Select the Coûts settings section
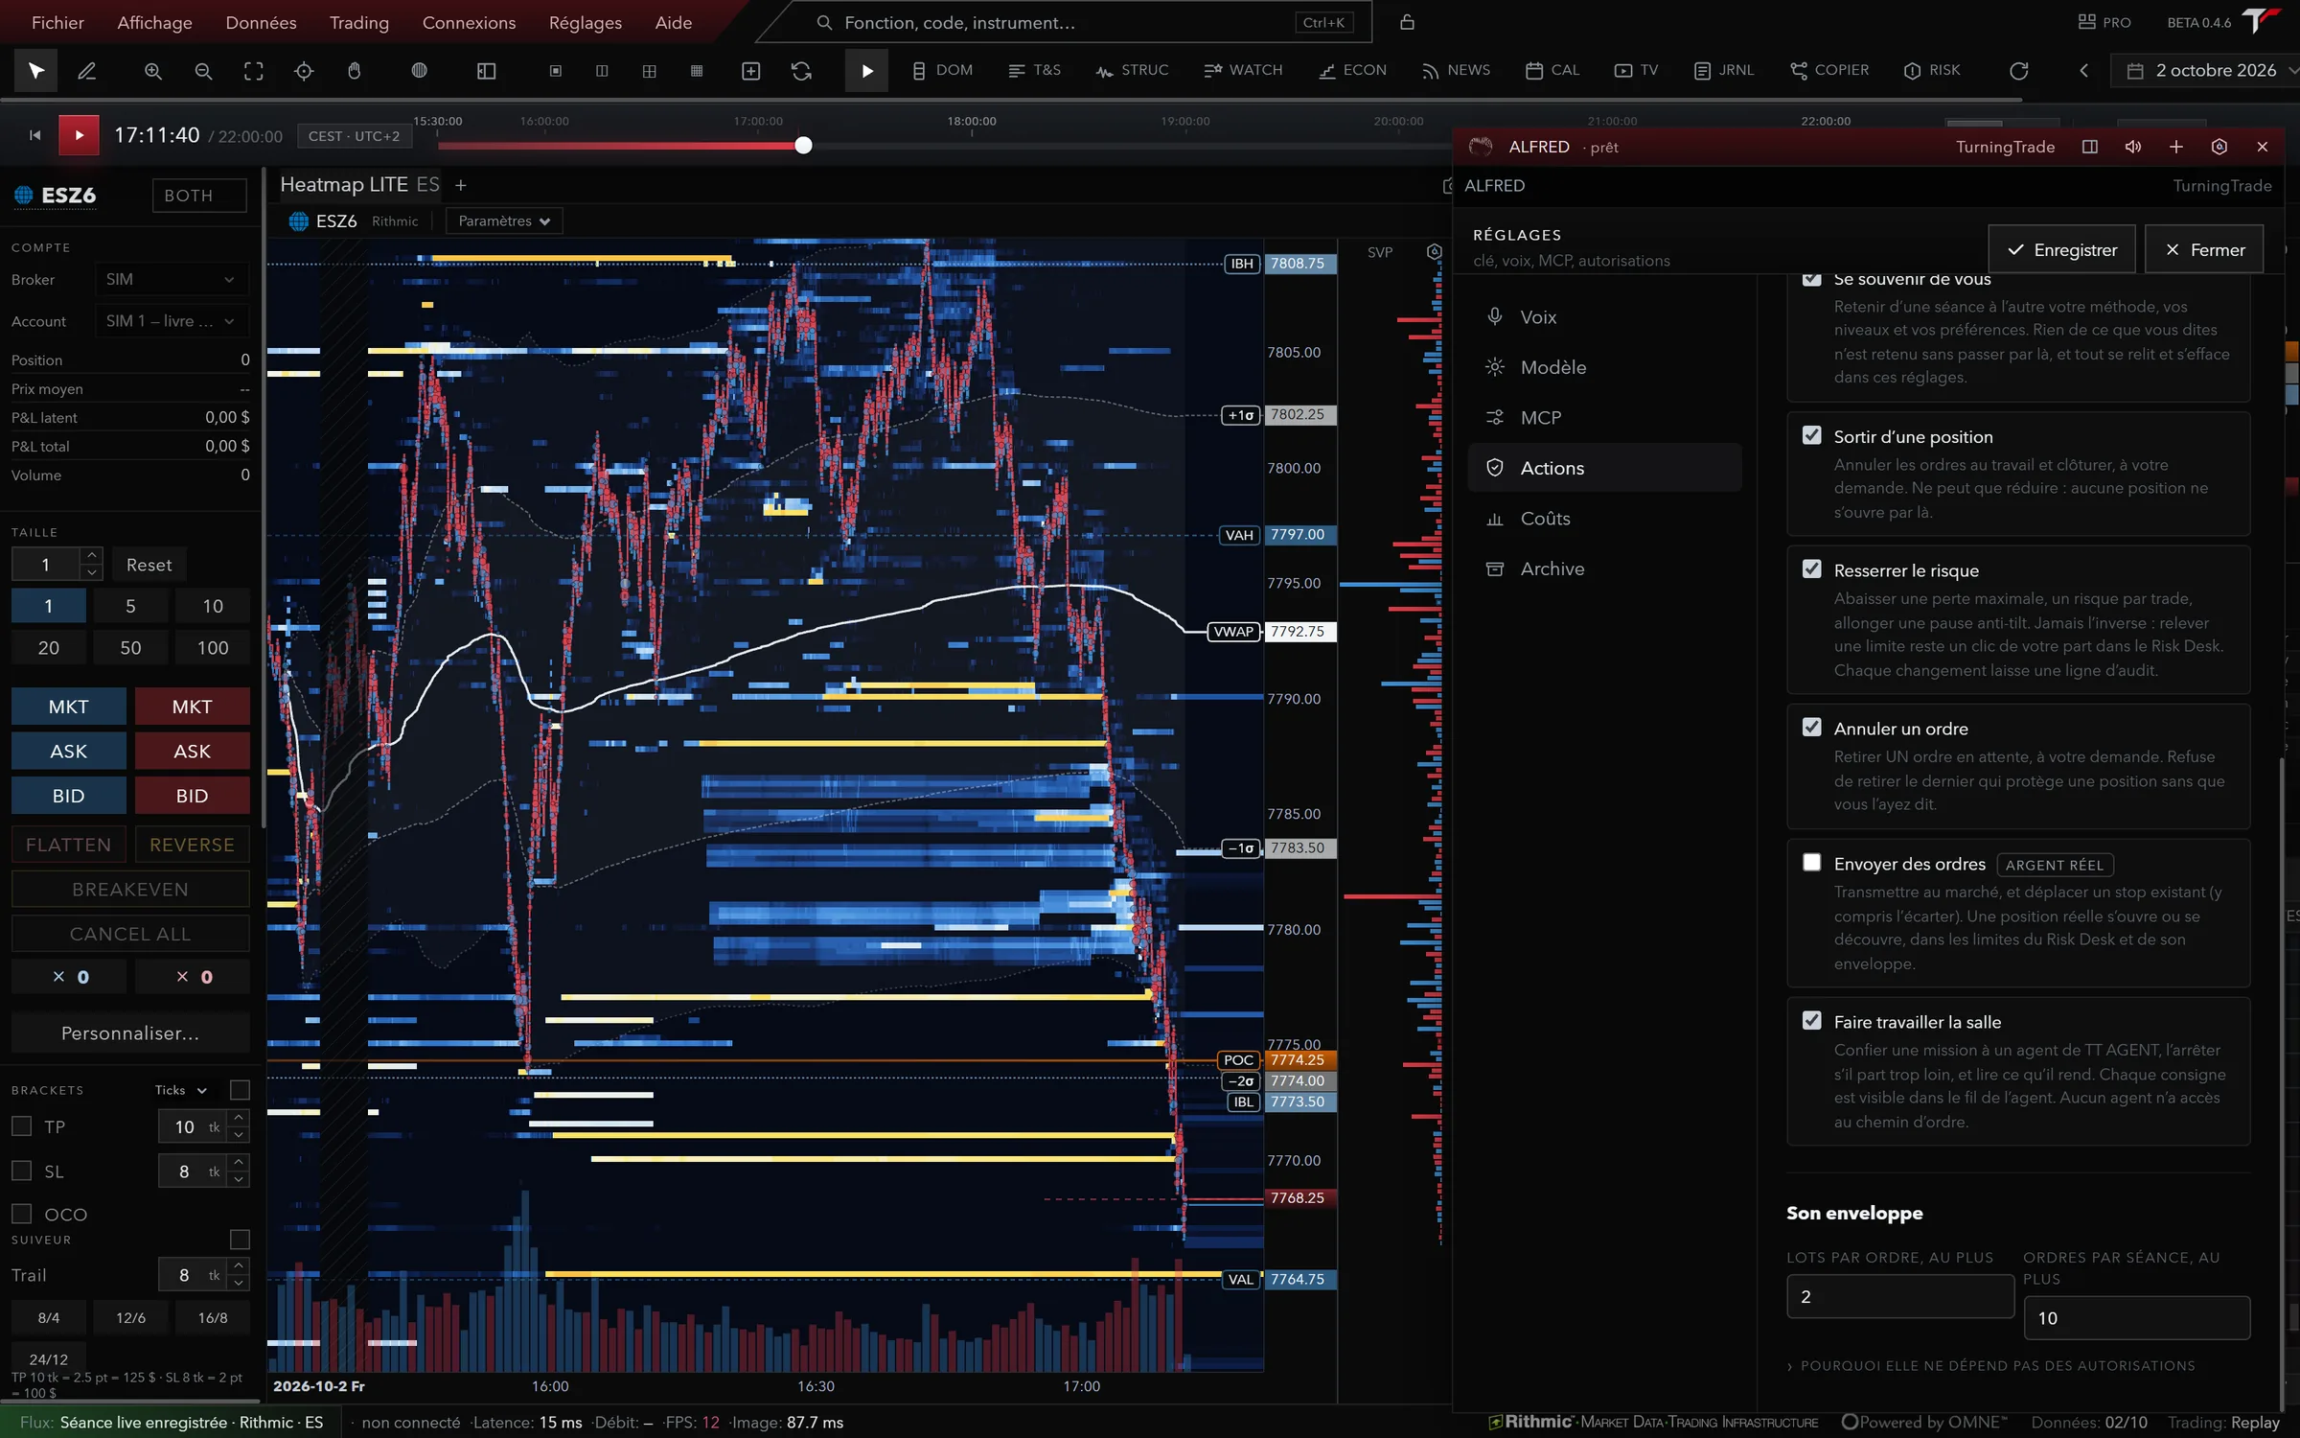The image size is (2300, 1438). coord(1605,519)
